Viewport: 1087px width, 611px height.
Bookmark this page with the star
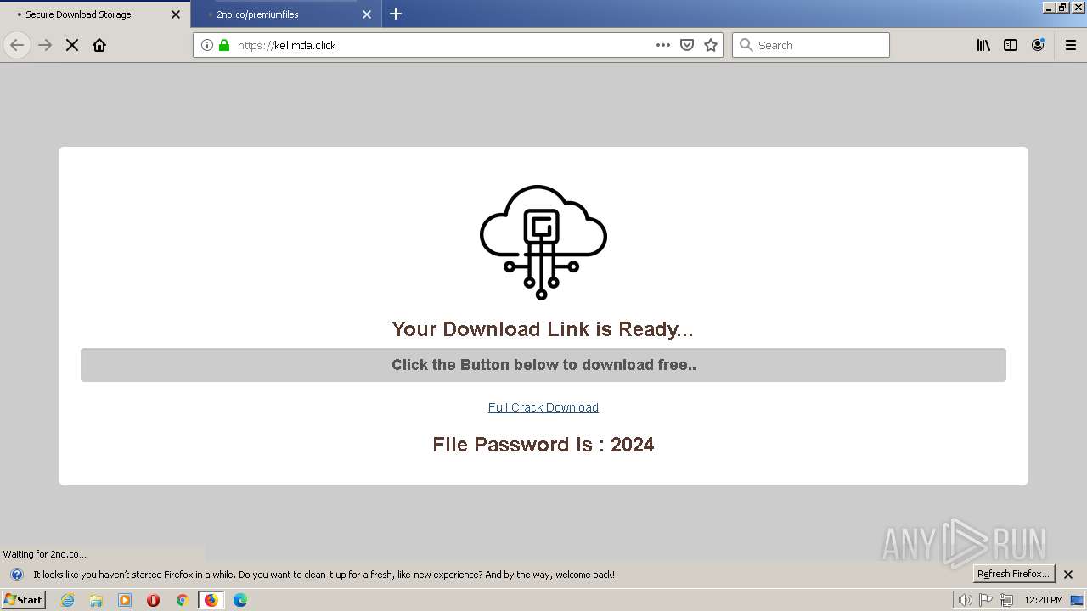pos(711,45)
